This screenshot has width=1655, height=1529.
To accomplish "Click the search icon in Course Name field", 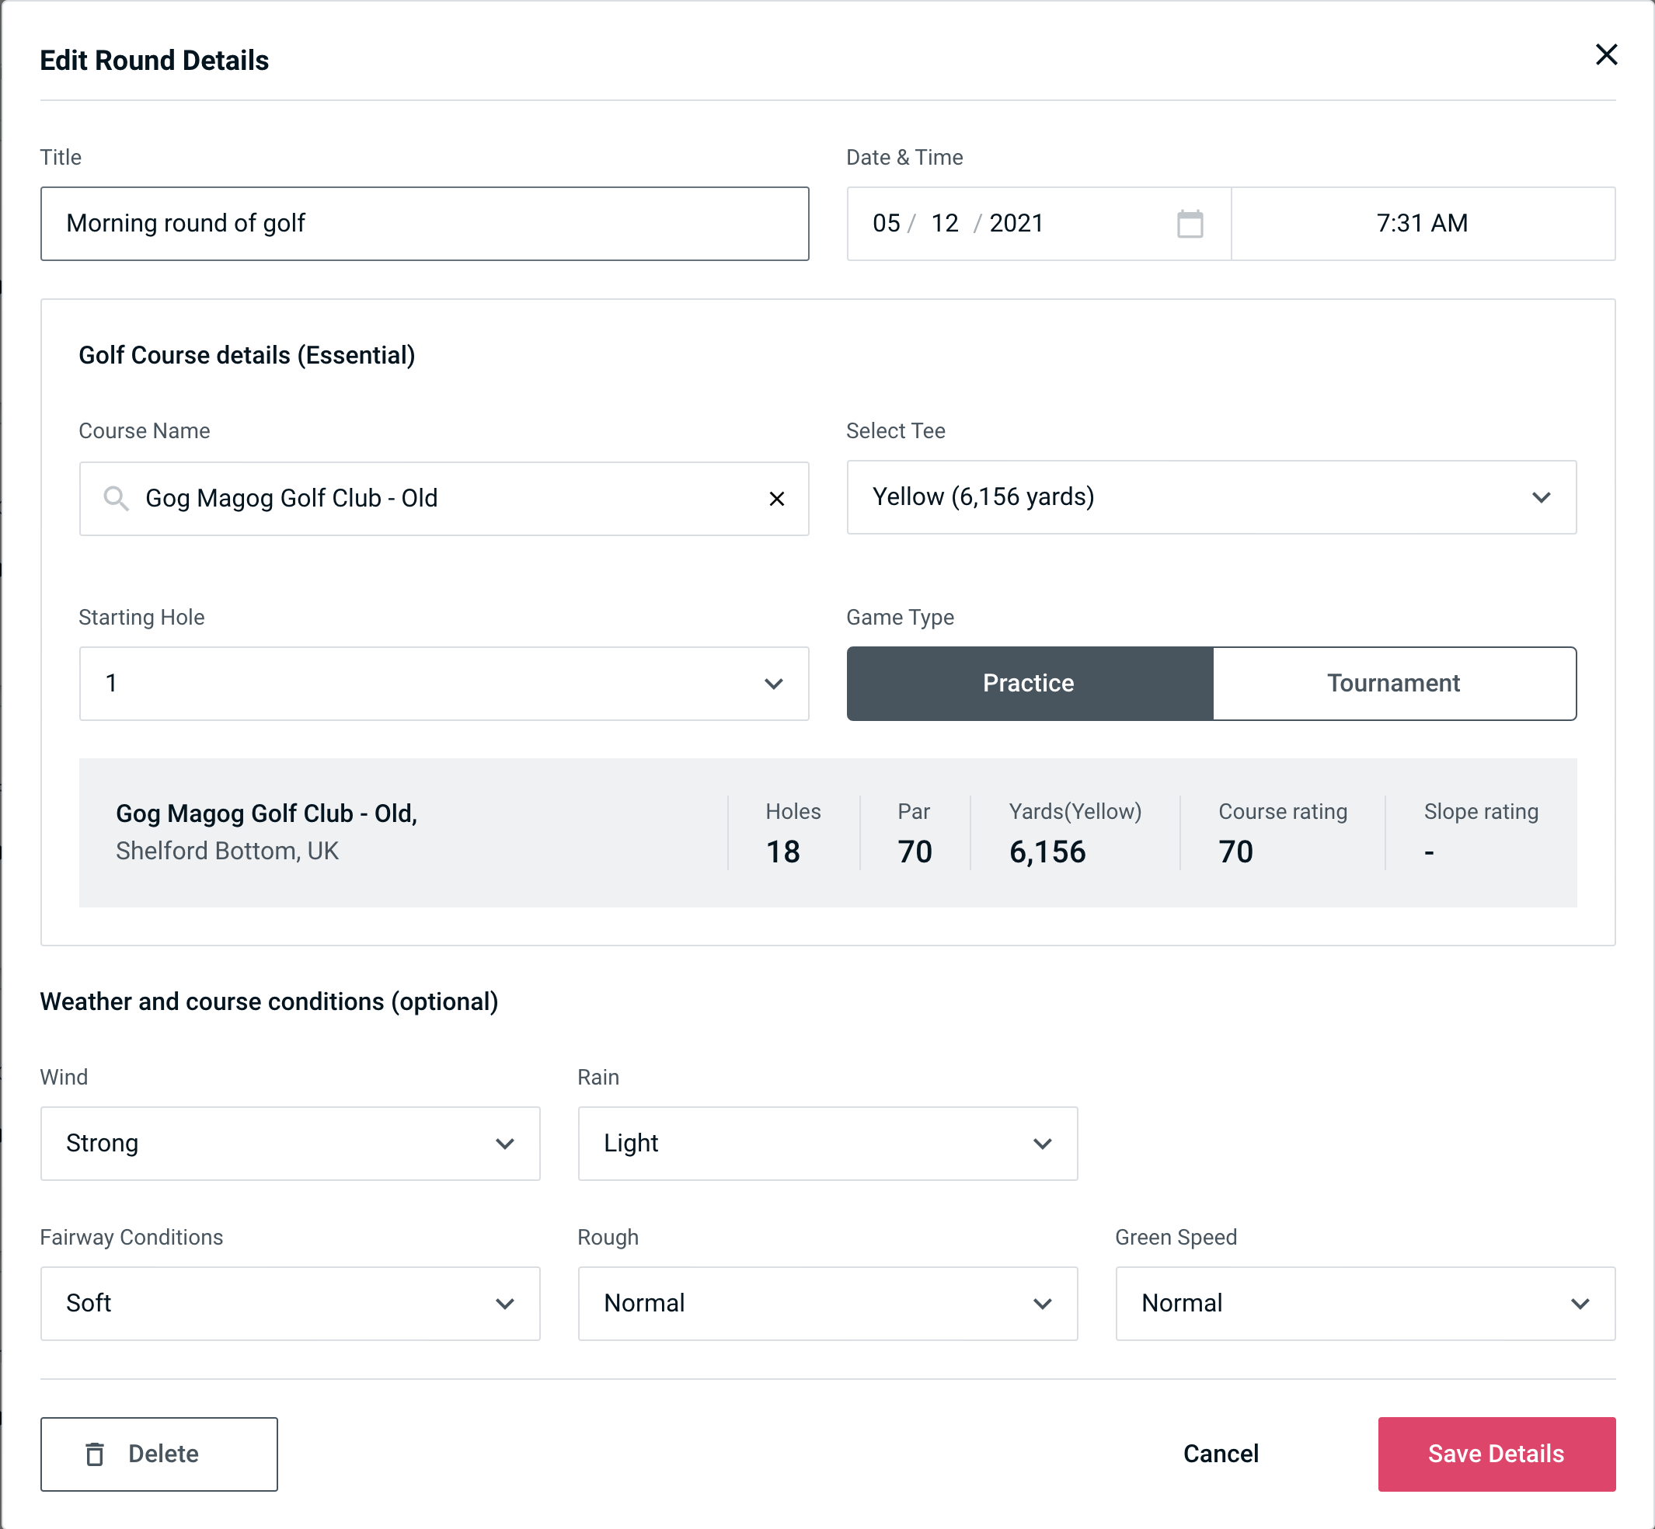I will tap(115, 496).
